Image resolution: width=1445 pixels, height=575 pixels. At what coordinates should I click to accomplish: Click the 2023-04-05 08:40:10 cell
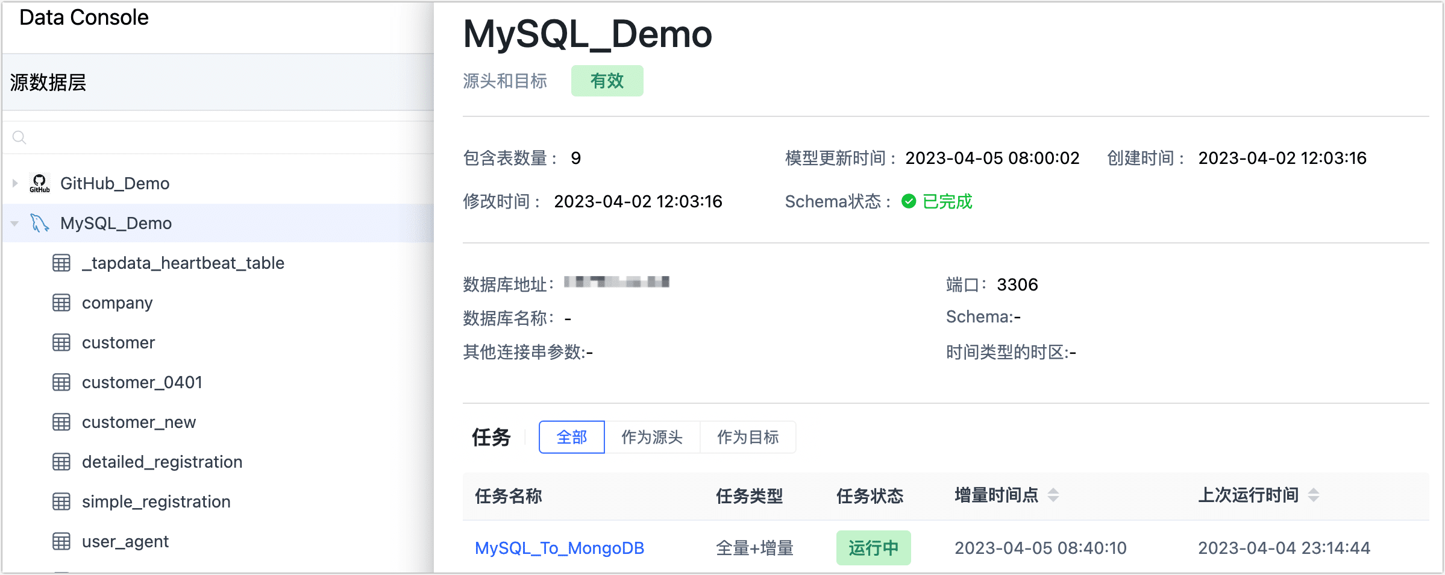point(1041,548)
